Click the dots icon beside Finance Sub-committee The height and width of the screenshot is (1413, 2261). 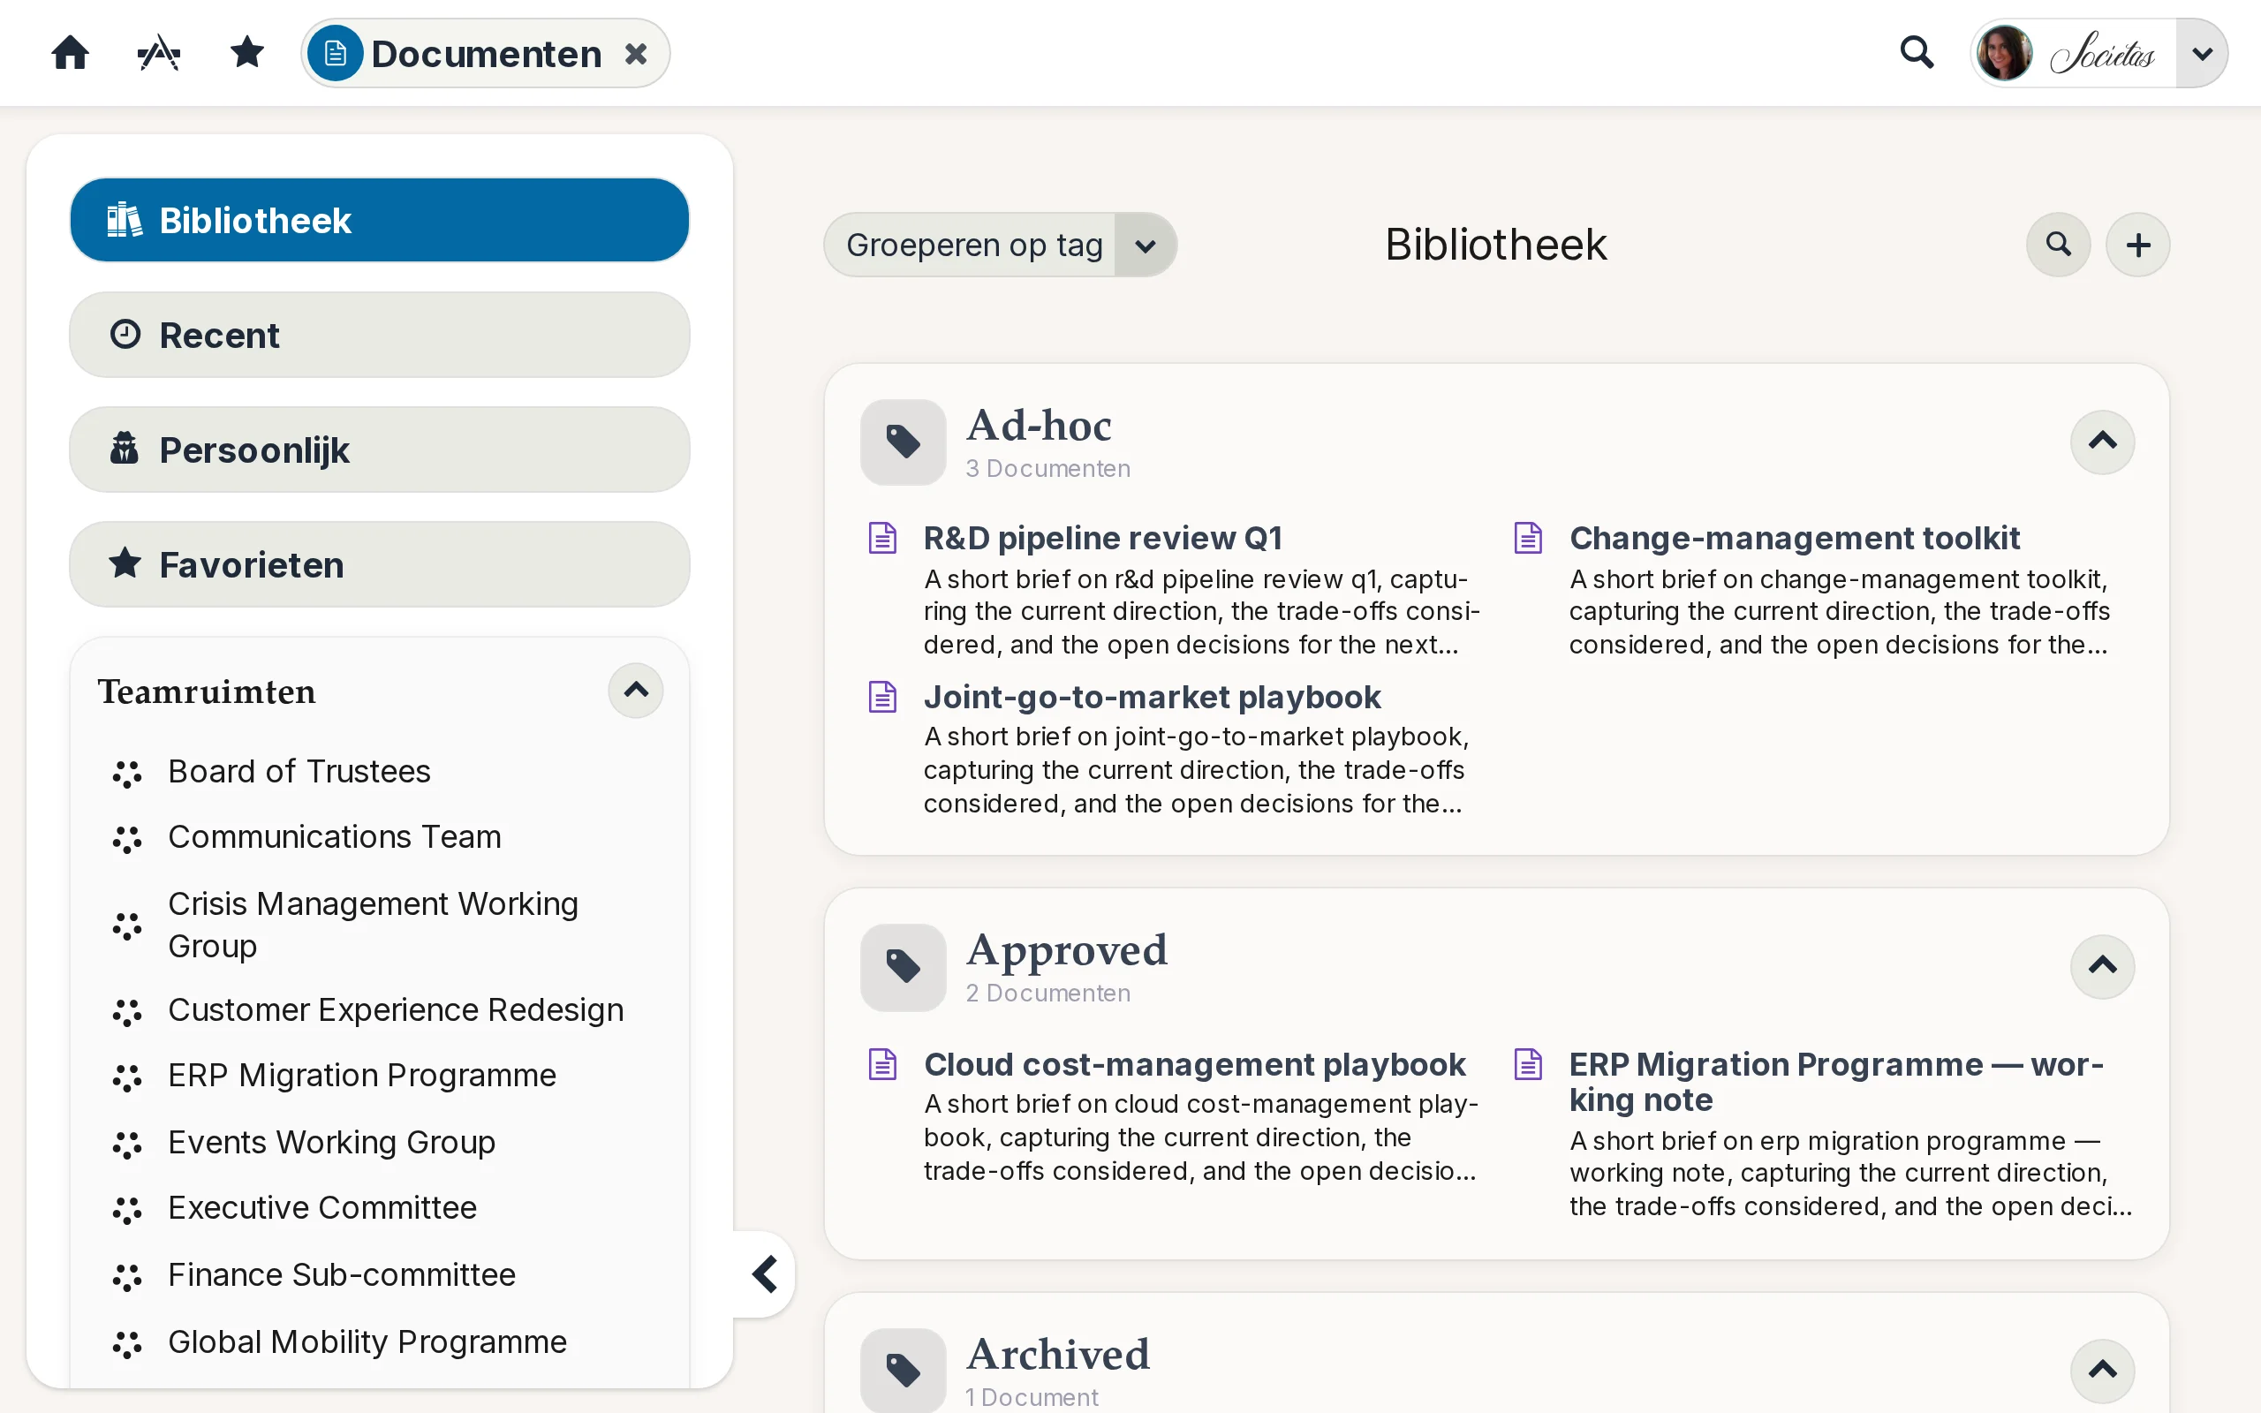click(x=127, y=1278)
